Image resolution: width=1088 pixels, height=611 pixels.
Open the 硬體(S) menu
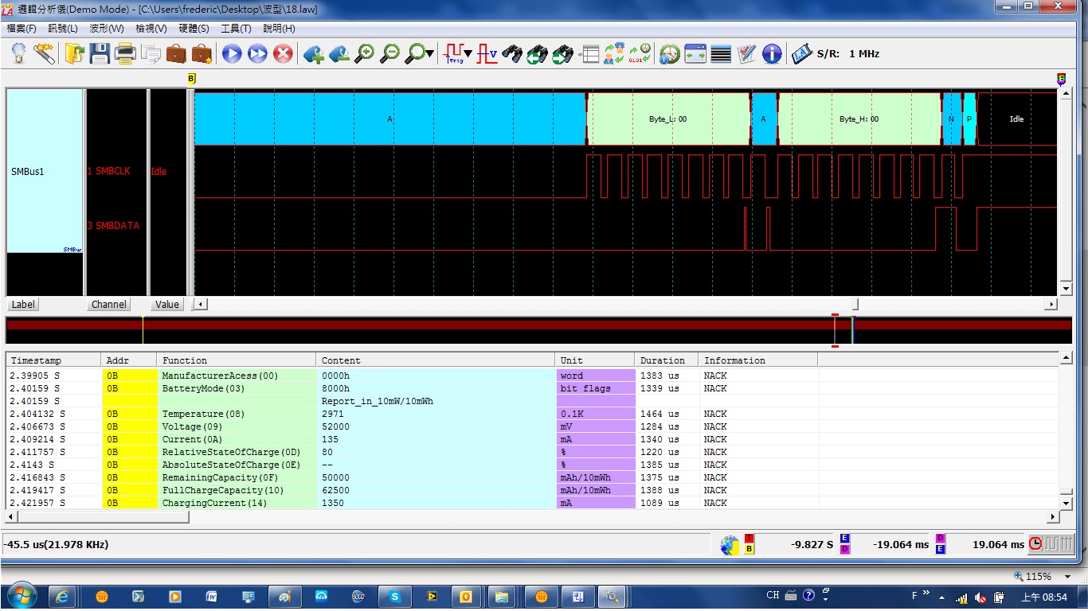[194, 29]
